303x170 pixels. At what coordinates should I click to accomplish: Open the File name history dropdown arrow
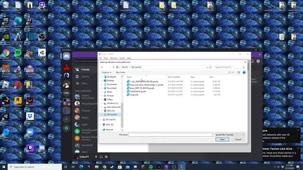(212, 135)
